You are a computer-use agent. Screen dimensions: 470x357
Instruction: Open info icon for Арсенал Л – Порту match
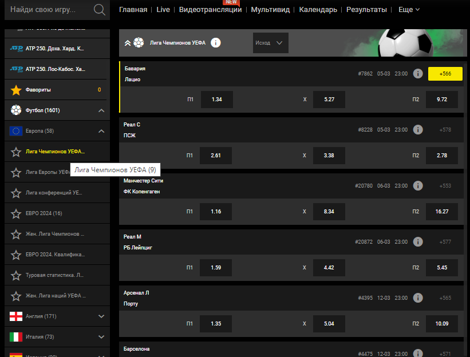coord(418,297)
